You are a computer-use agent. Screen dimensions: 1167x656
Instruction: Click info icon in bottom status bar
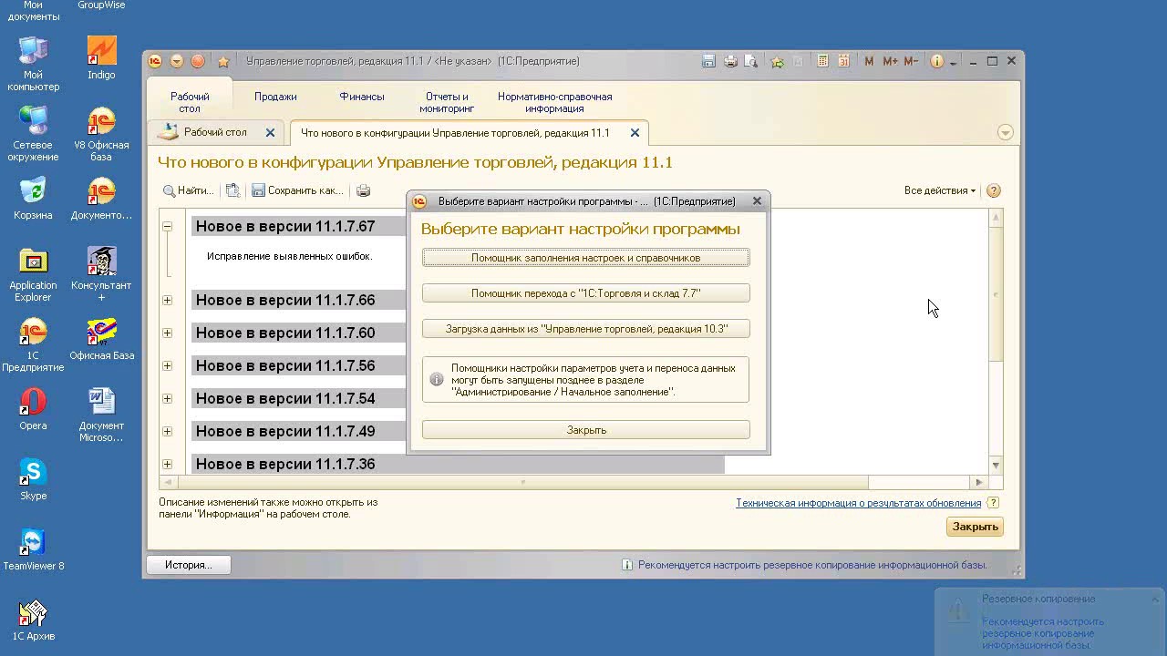point(627,565)
